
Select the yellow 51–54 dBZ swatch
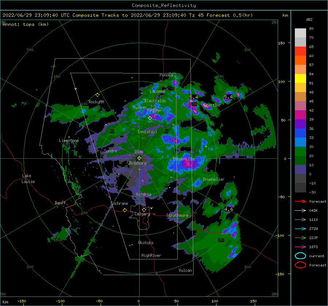point(300,78)
